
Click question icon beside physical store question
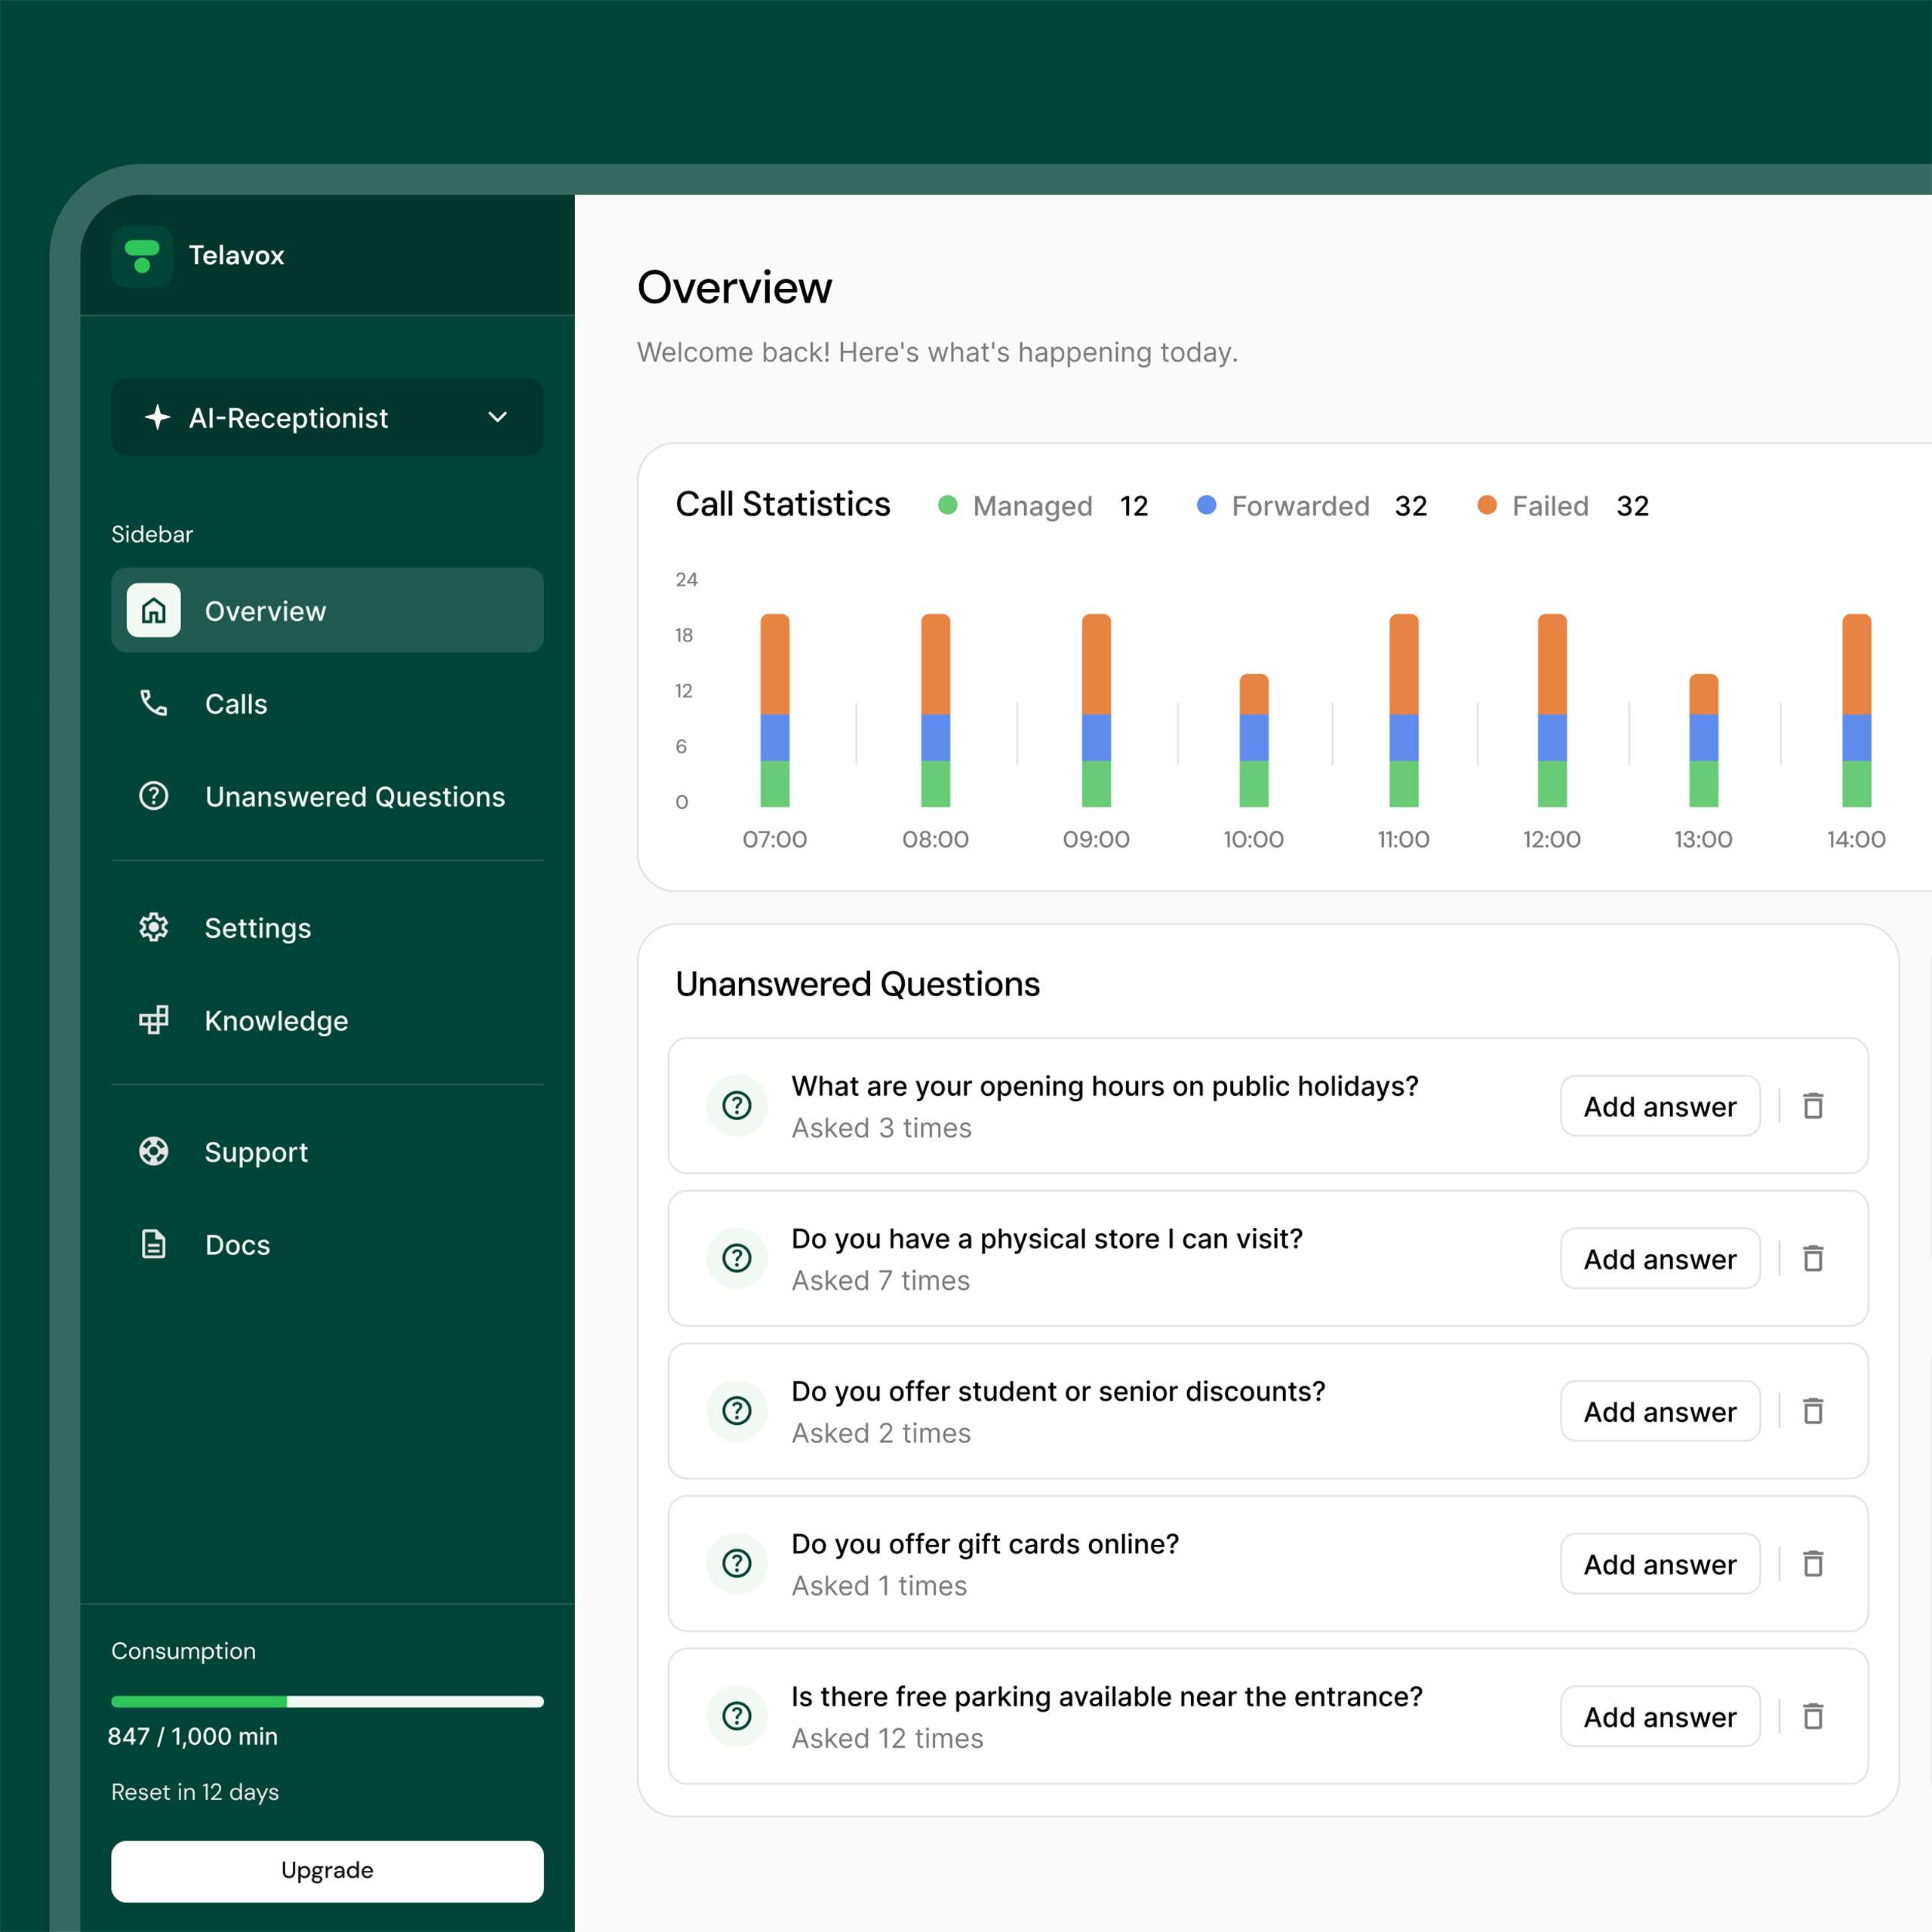(x=737, y=1258)
